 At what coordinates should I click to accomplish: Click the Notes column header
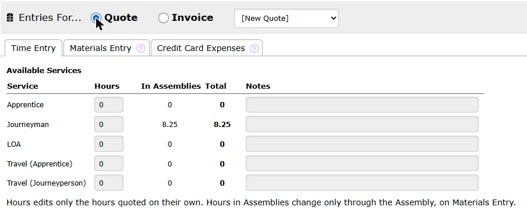pos(258,86)
